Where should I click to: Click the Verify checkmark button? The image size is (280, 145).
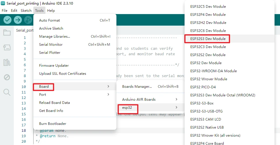[x=7, y=20]
